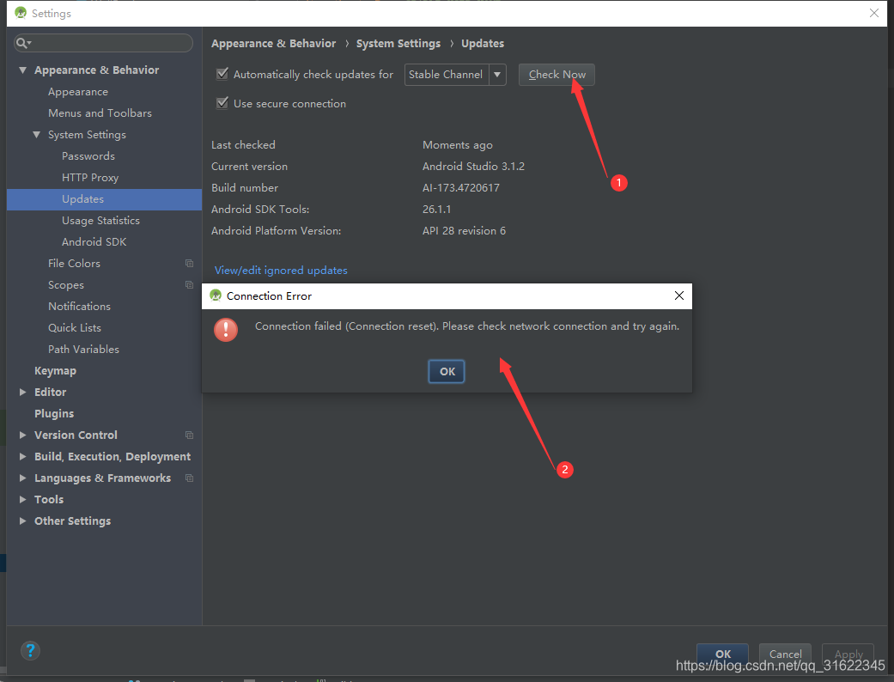Select Passwords settings

click(x=88, y=156)
